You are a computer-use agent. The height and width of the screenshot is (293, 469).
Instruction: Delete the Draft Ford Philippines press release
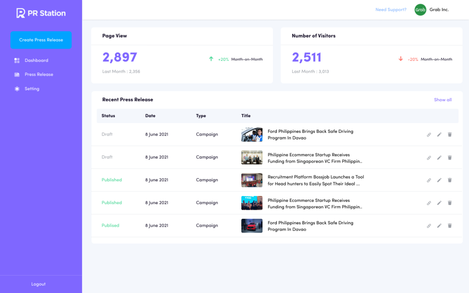450,135
